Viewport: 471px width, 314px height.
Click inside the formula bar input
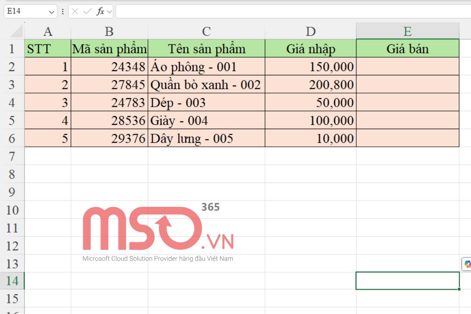pos(293,11)
